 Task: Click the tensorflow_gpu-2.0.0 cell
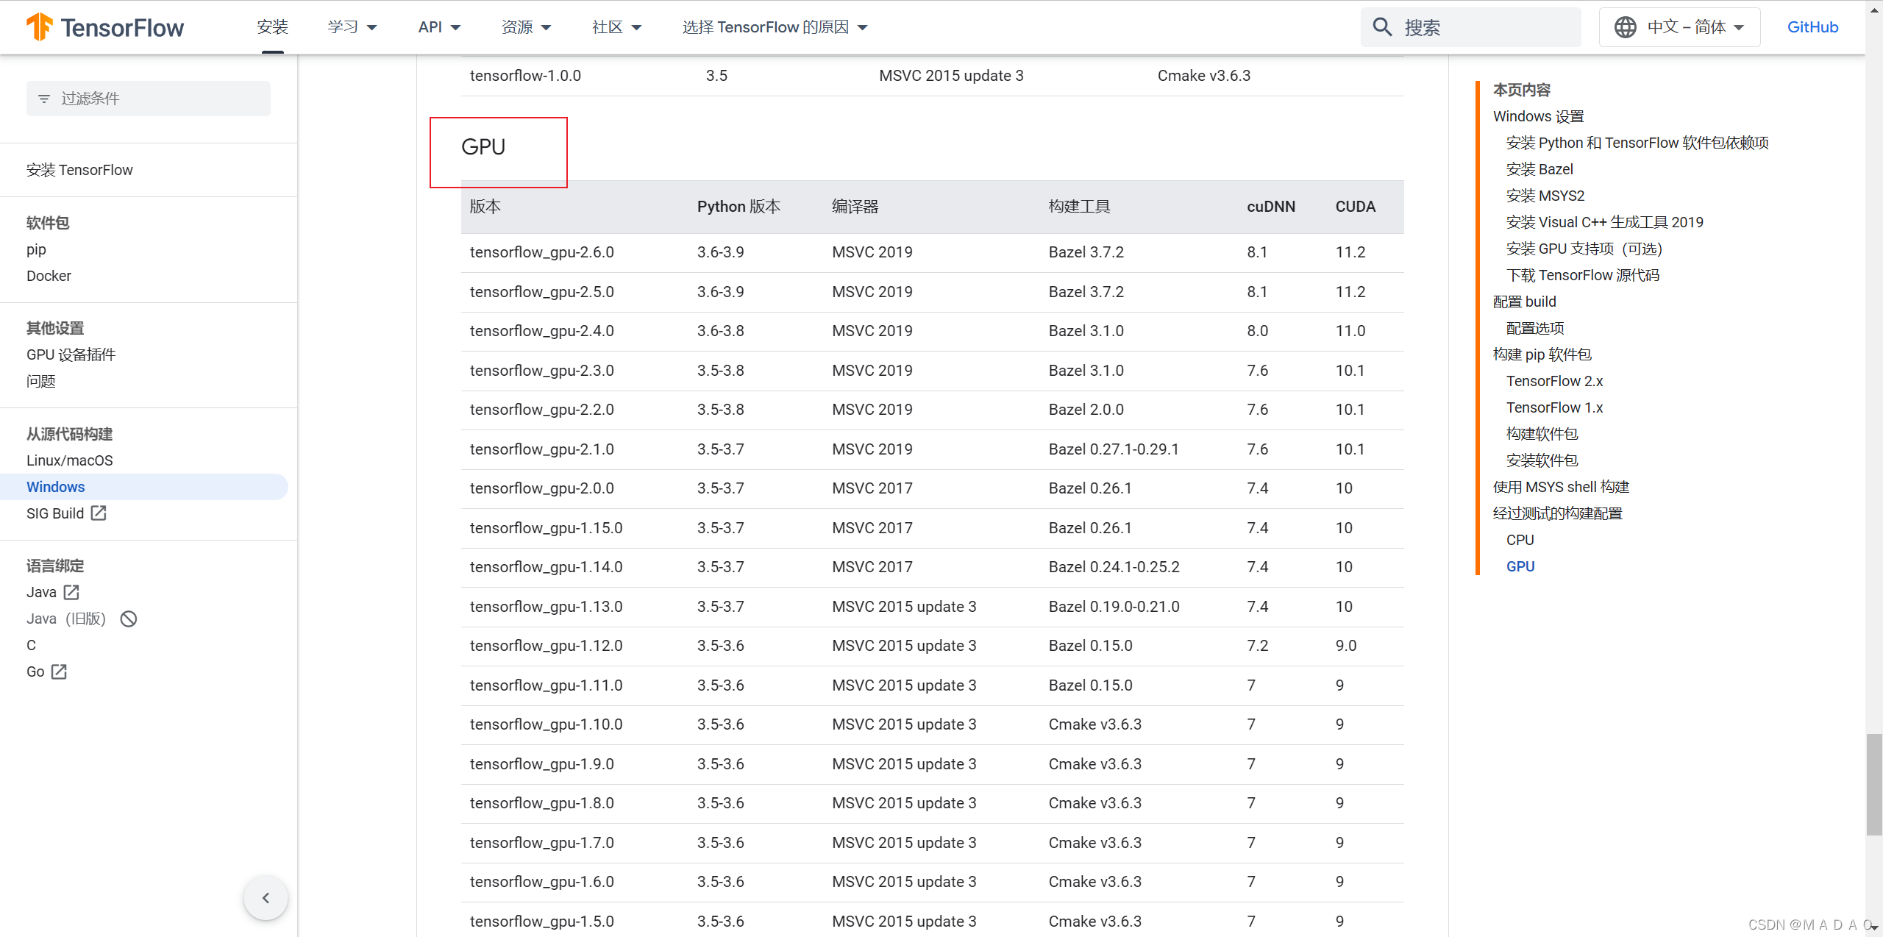click(542, 488)
